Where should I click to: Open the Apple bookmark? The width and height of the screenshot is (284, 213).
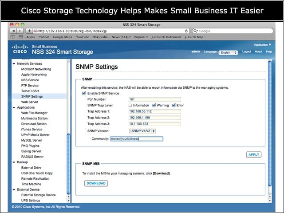coord(31,37)
